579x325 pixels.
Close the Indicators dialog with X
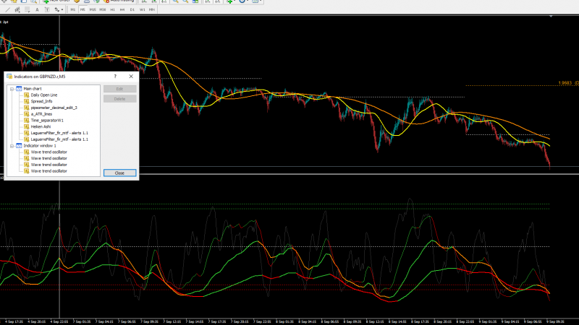(131, 77)
